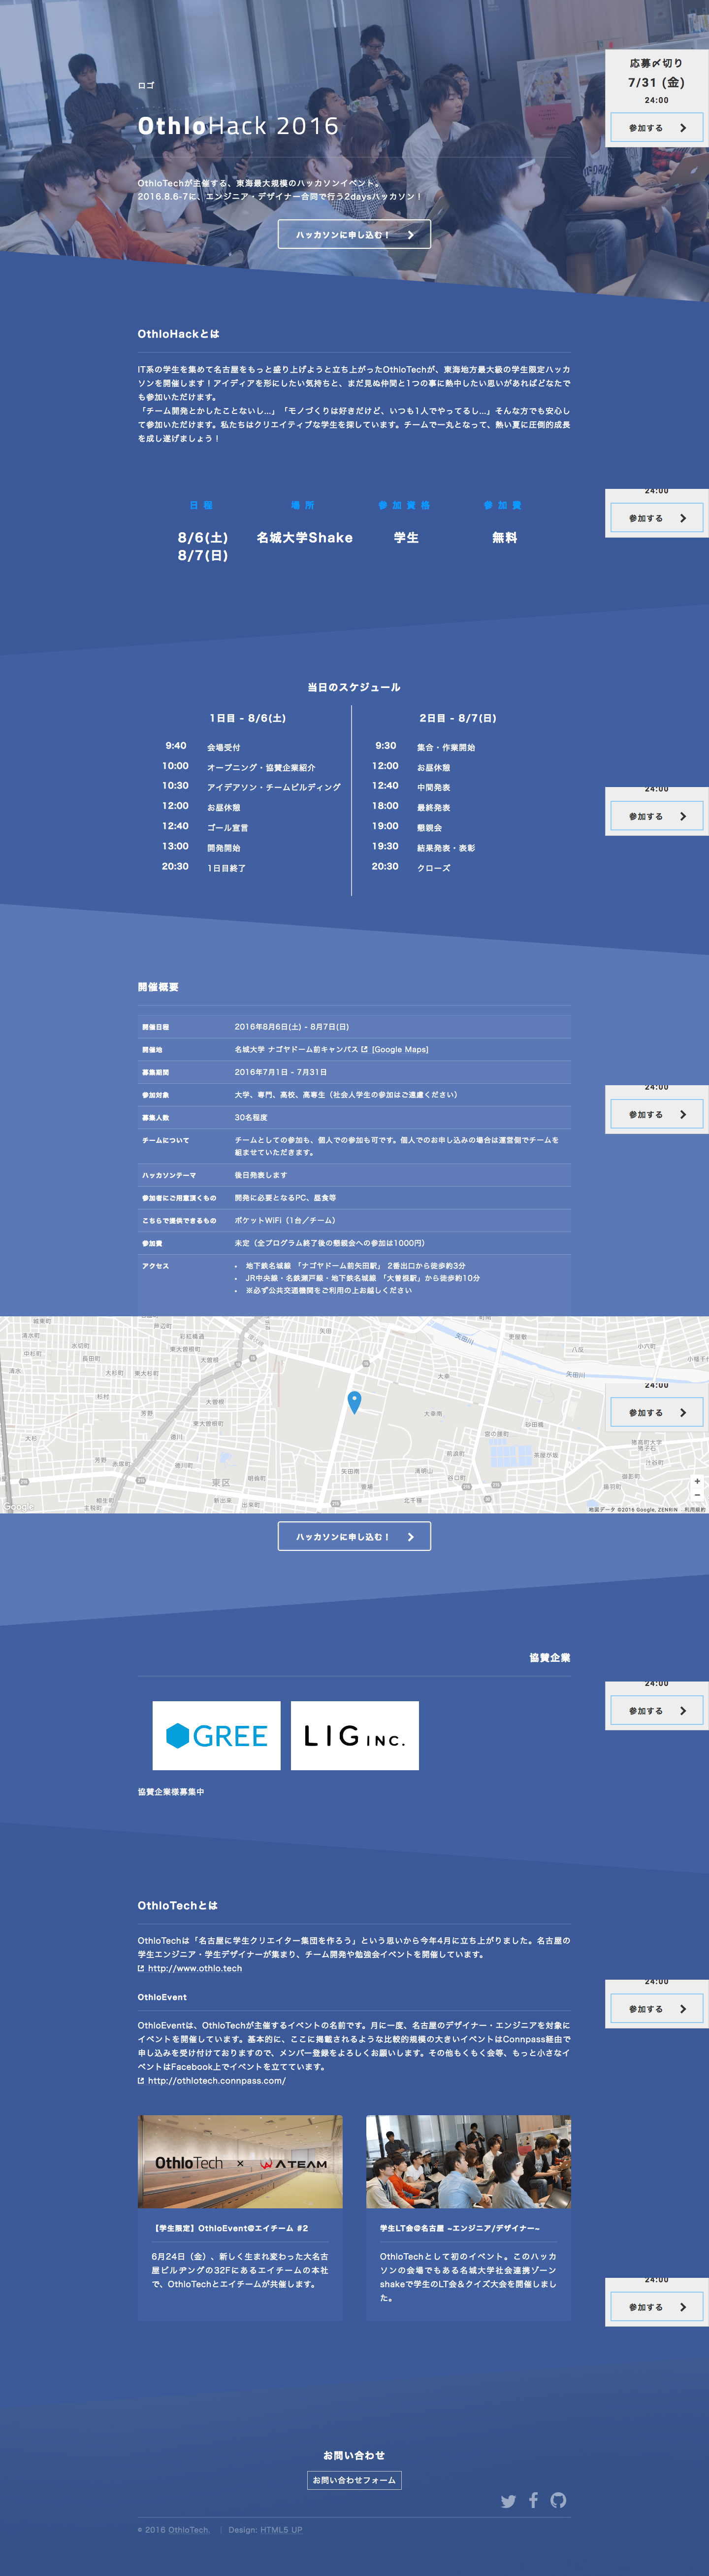The width and height of the screenshot is (709, 2576).
Task: Click the 1日目 - 8/6(土) schedule heading
Action: pos(248,718)
